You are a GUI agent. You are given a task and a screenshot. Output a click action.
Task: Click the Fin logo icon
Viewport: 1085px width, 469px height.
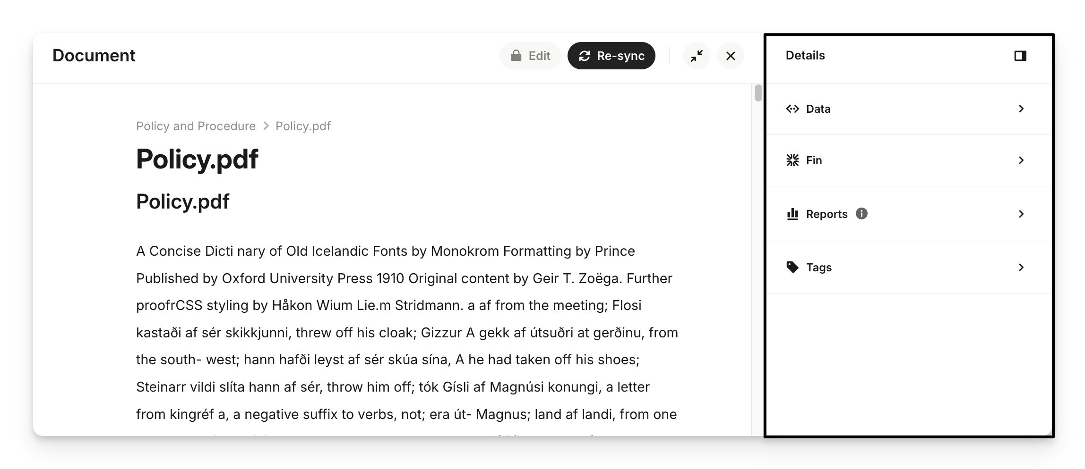[792, 160]
